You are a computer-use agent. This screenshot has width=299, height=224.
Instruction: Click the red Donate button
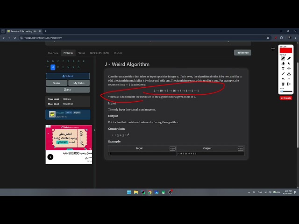tap(286, 98)
